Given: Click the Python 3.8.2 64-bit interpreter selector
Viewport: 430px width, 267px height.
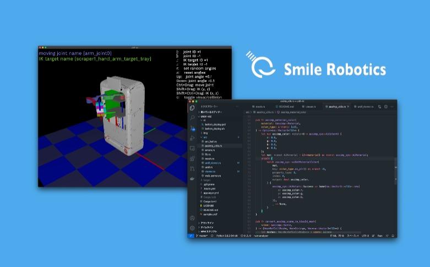Looking at the screenshot, I should [x=227, y=236].
